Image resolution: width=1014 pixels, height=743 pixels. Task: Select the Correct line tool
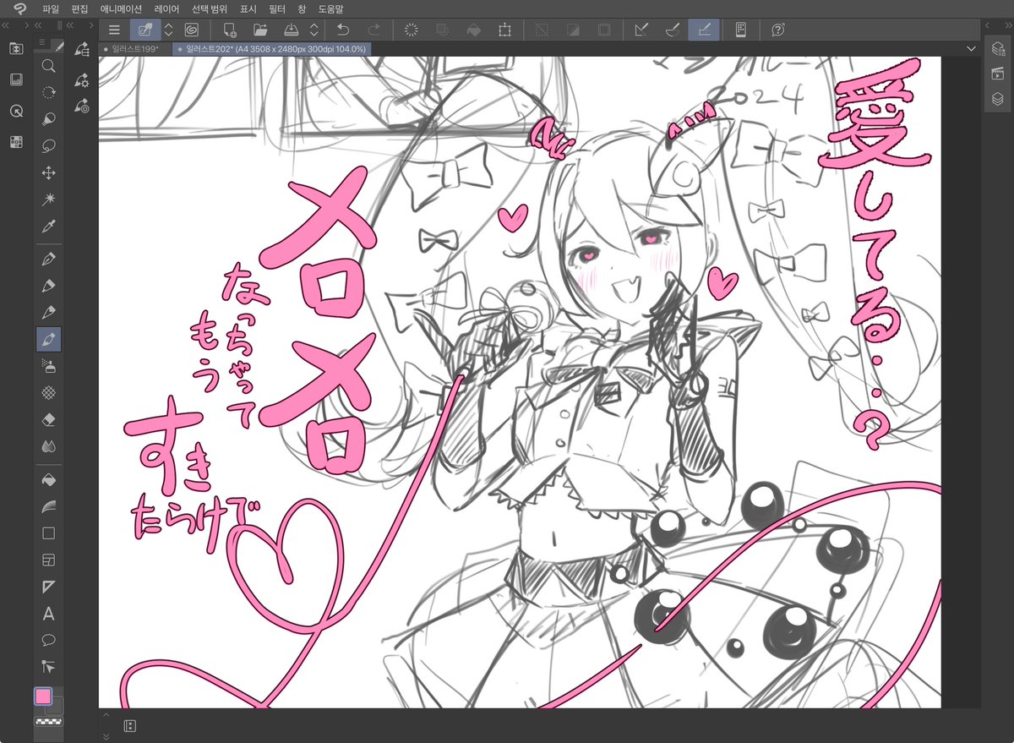49,667
